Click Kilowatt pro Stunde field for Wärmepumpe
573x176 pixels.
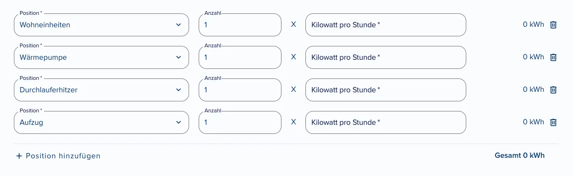tap(385, 57)
